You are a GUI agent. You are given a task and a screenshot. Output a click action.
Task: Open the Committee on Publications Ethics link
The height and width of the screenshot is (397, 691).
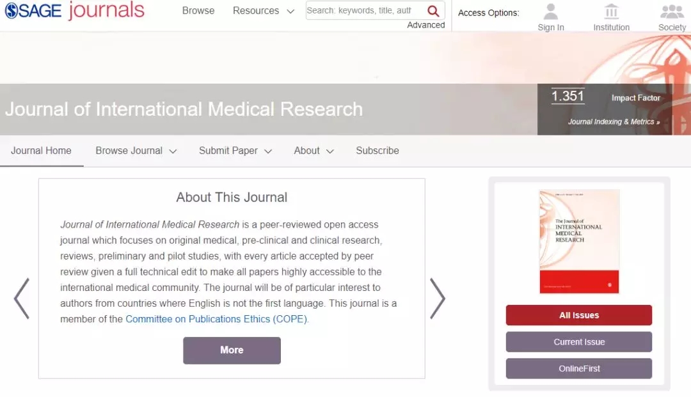click(x=216, y=319)
